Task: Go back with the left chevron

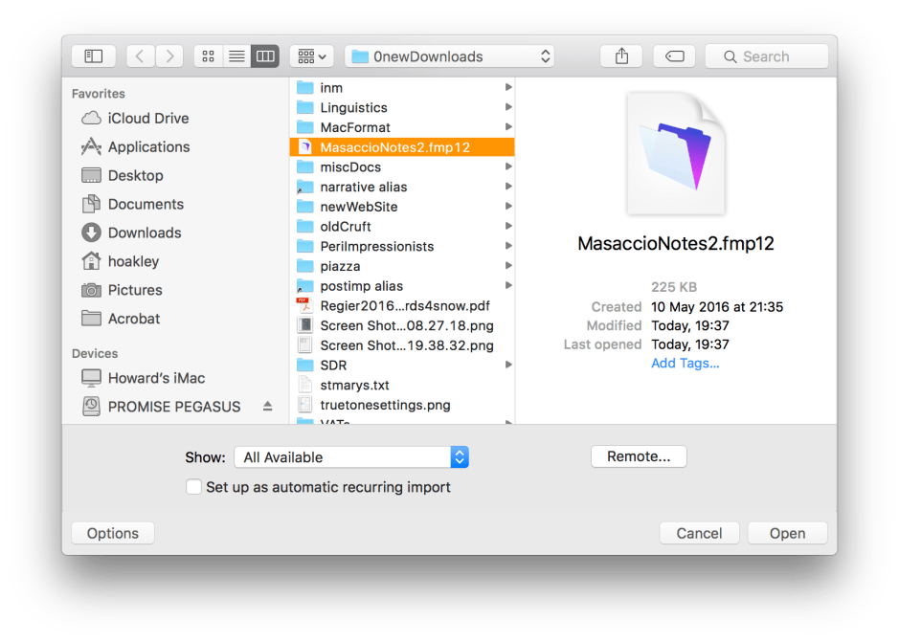Action: 141,56
